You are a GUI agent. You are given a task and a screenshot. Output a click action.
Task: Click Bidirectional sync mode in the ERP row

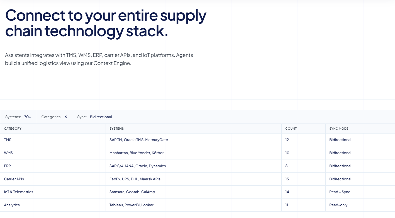pyautogui.click(x=360, y=166)
